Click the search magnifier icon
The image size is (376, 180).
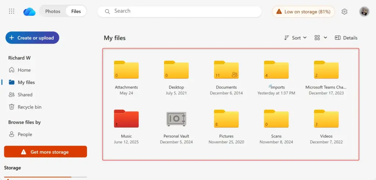point(108,11)
